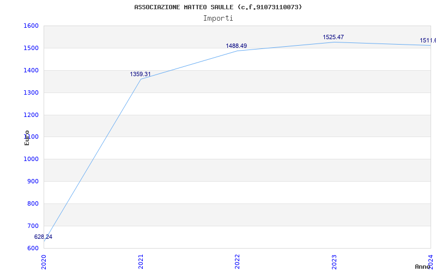Click the 1200 y-axis value
The image size is (436, 272).
click(31, 115)
